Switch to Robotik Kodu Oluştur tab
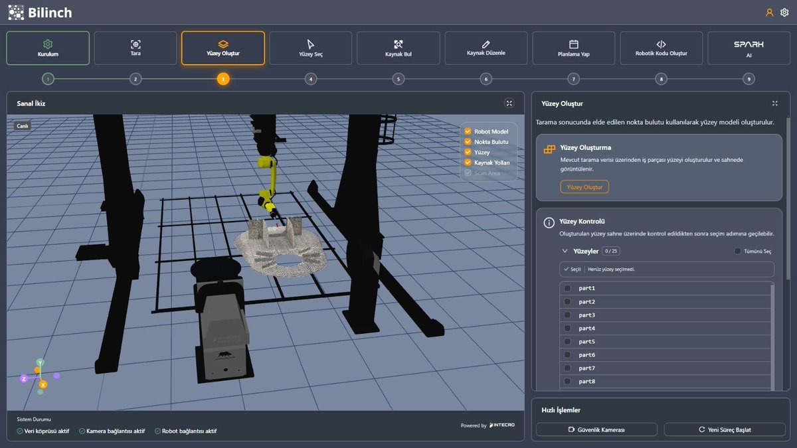 [662, 48]
